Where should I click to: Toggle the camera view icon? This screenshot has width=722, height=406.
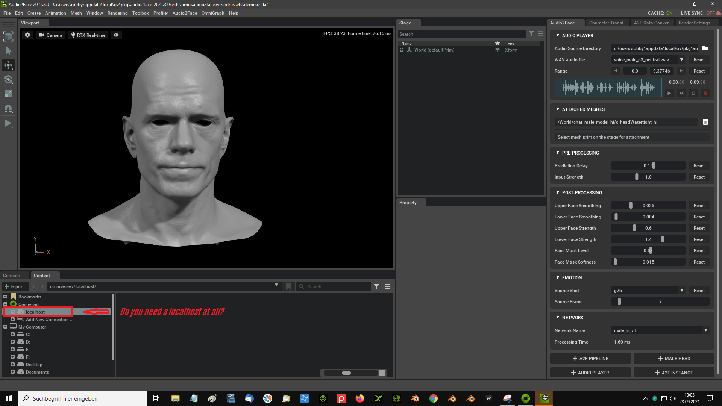116,35
